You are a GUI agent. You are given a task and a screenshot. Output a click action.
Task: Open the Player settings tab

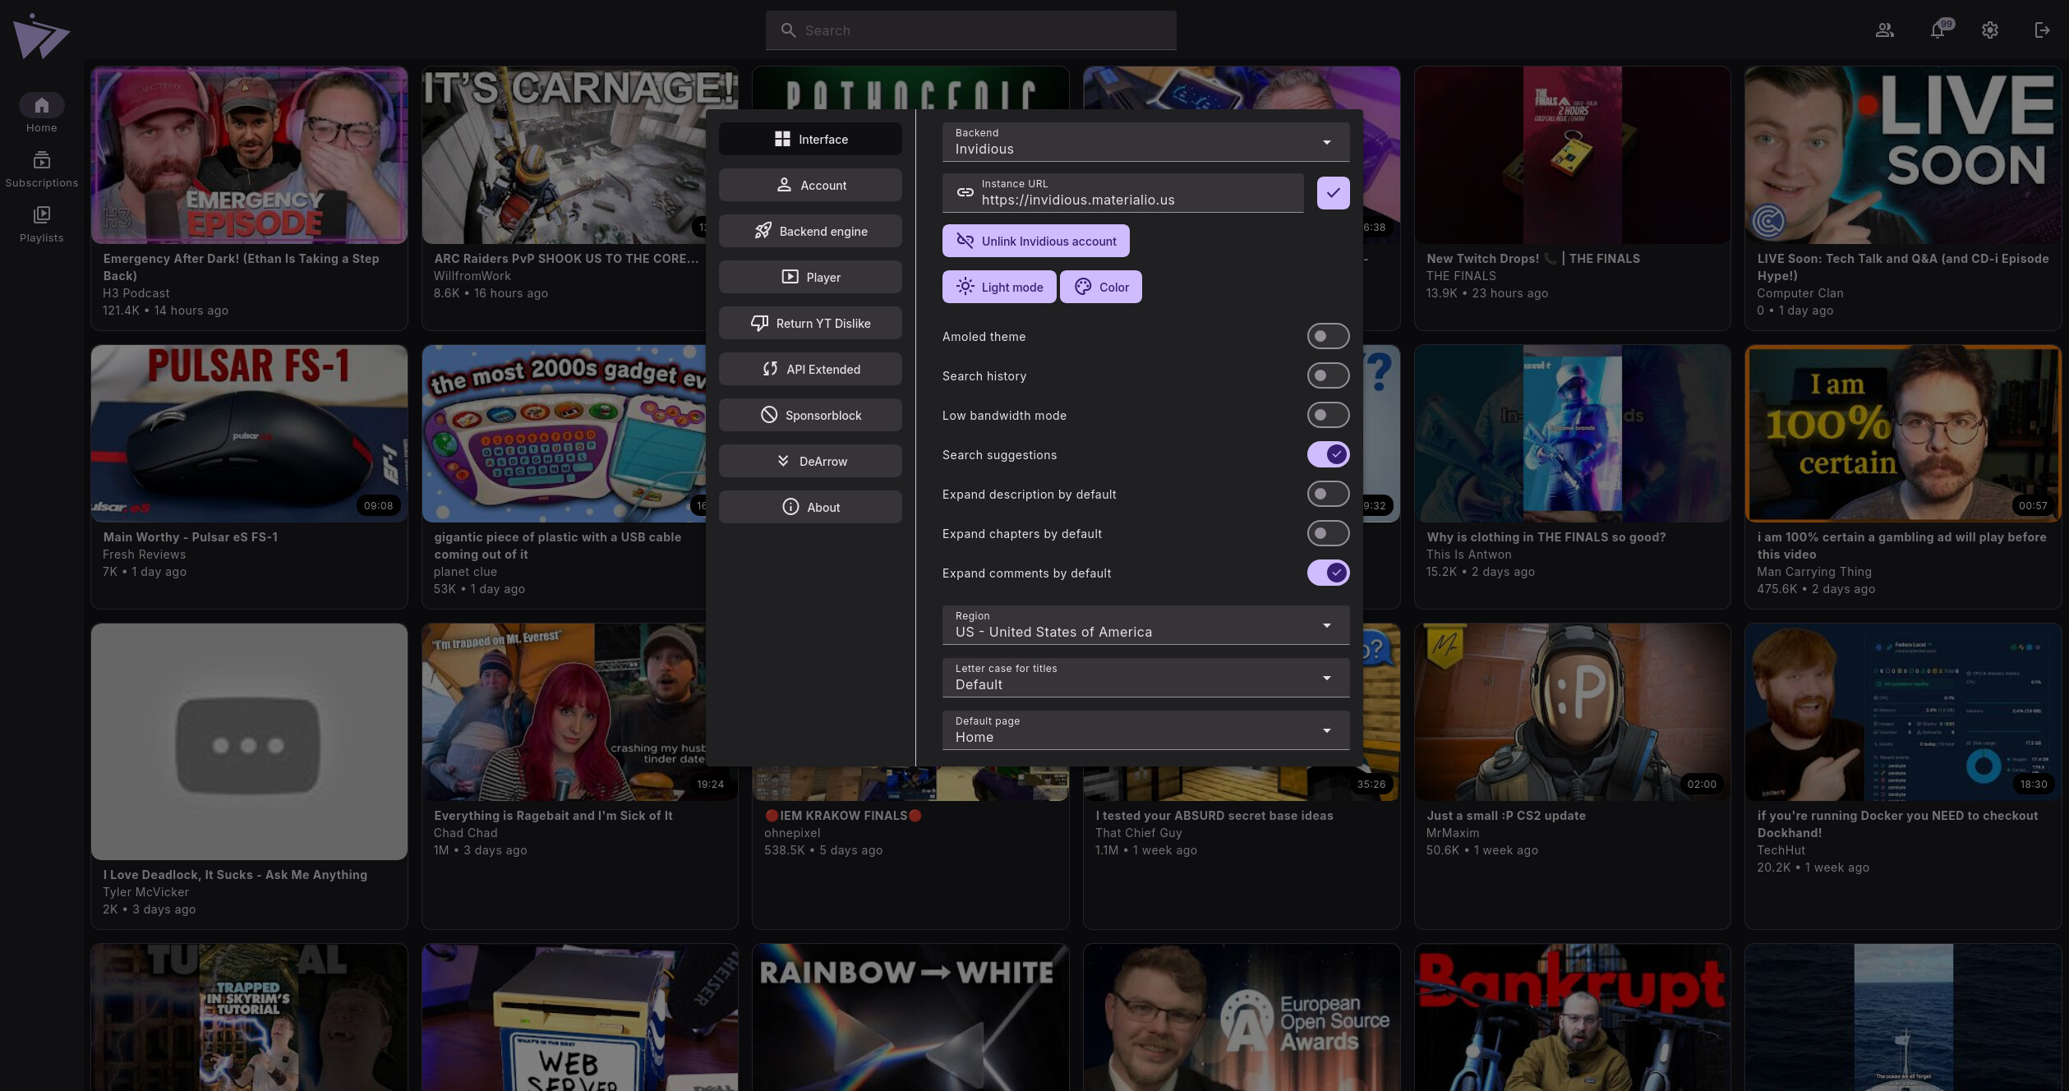pyautogui.click(x=809, y=277)
